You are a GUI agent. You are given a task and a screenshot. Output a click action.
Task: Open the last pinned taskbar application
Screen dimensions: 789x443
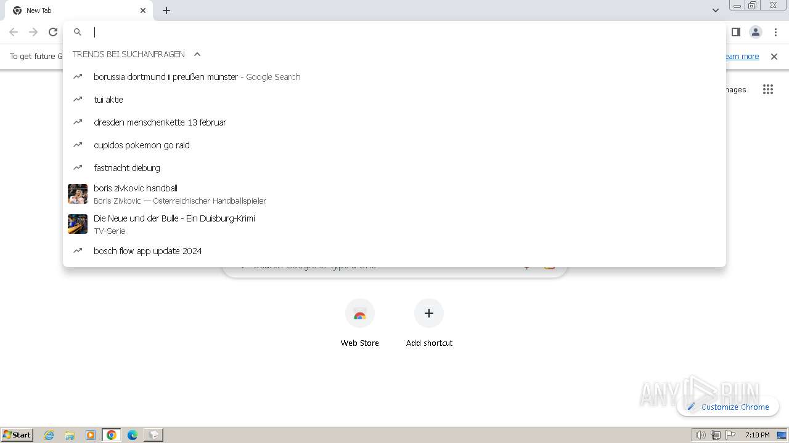[x=153, y=435]
